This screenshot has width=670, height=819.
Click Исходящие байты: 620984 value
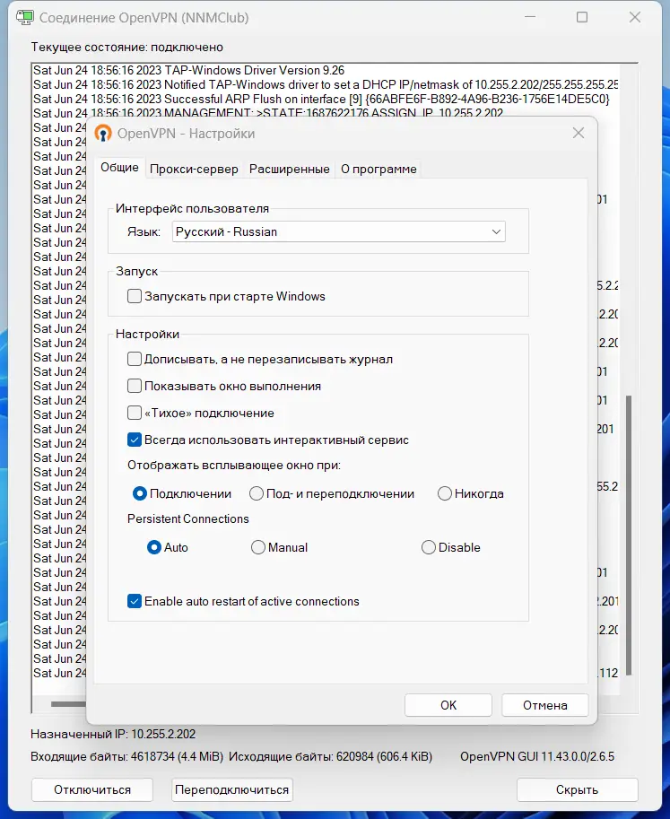pyautogui.click(x=331, y=756)
